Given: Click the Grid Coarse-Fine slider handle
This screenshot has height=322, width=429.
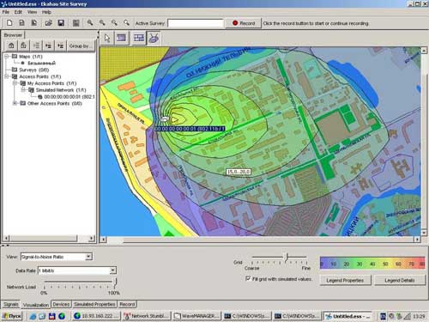Looking at the screenshot, I should click(x=287, y=257).
